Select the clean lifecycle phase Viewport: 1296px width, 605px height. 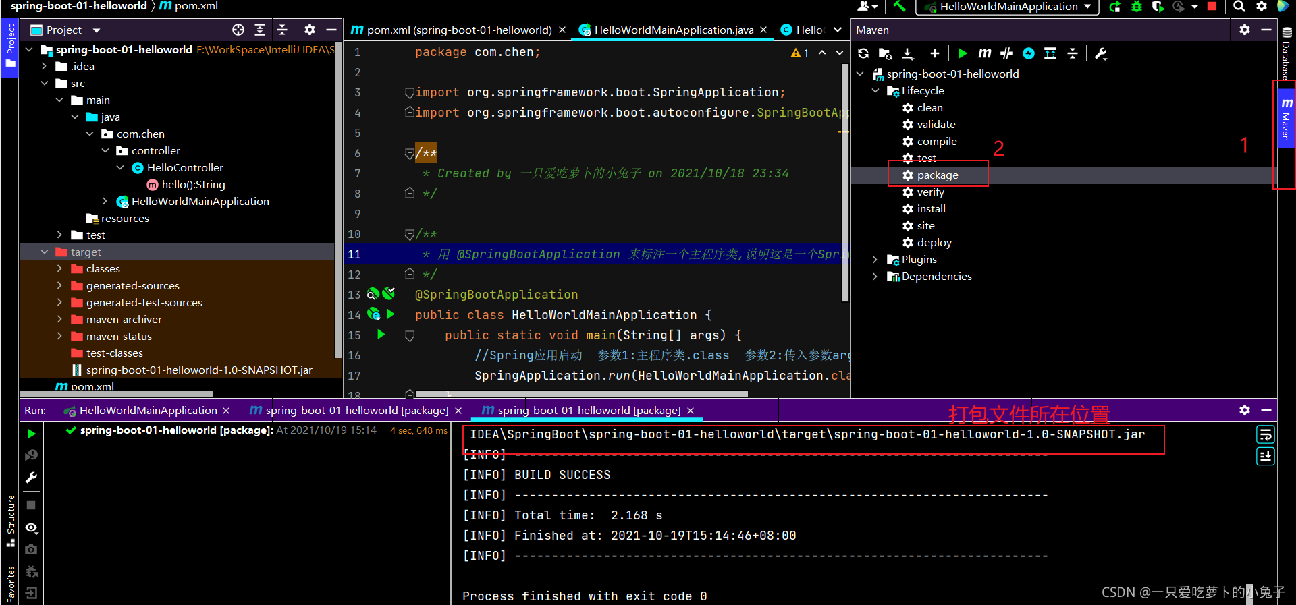(x=929, y=107)
